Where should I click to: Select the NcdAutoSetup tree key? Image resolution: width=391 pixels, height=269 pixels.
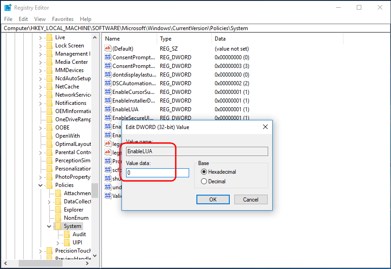click(x=73, y=78)
